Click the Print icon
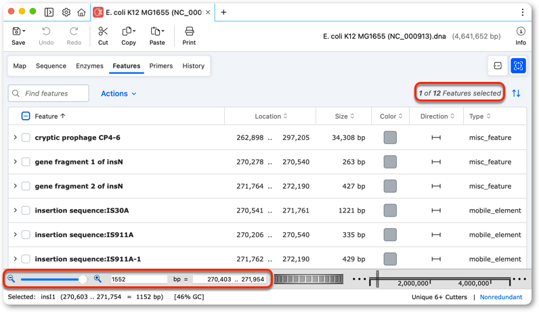 189,31
